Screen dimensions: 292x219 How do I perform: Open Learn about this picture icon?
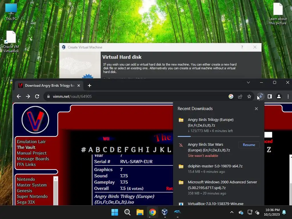pos(278,14)
